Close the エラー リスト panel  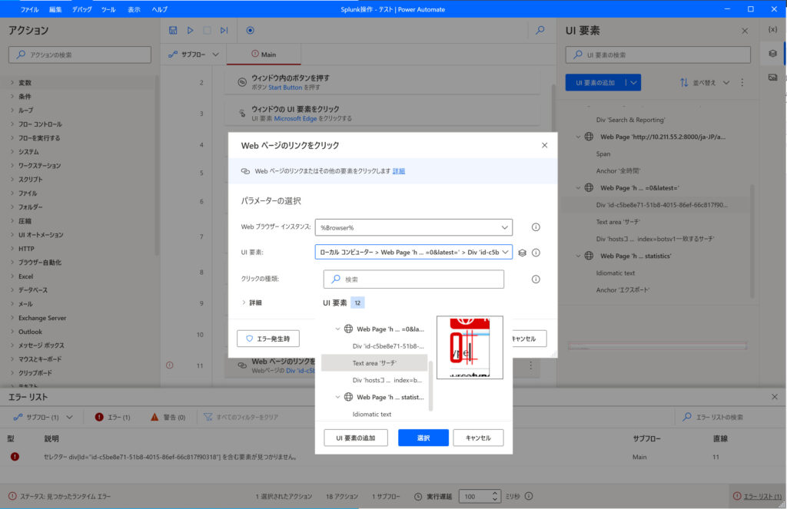point(775,397)
